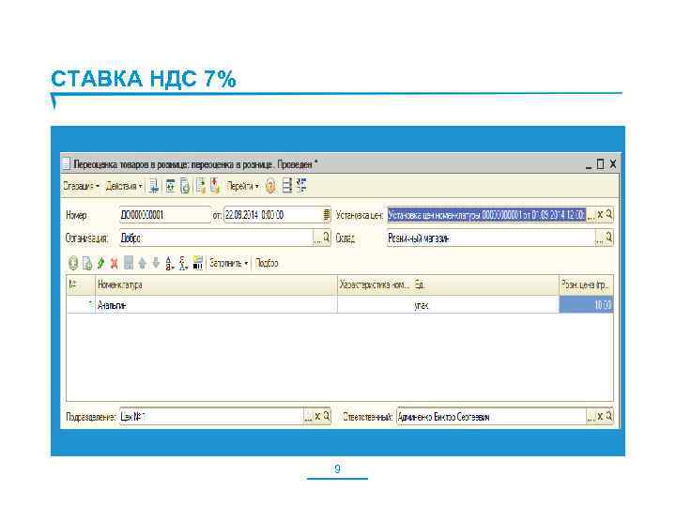676x507 pixels.
Task: Open the Действия menu
Action: pos(124,186)
